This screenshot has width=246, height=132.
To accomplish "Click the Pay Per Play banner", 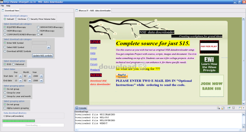I will tap(209, 47).
